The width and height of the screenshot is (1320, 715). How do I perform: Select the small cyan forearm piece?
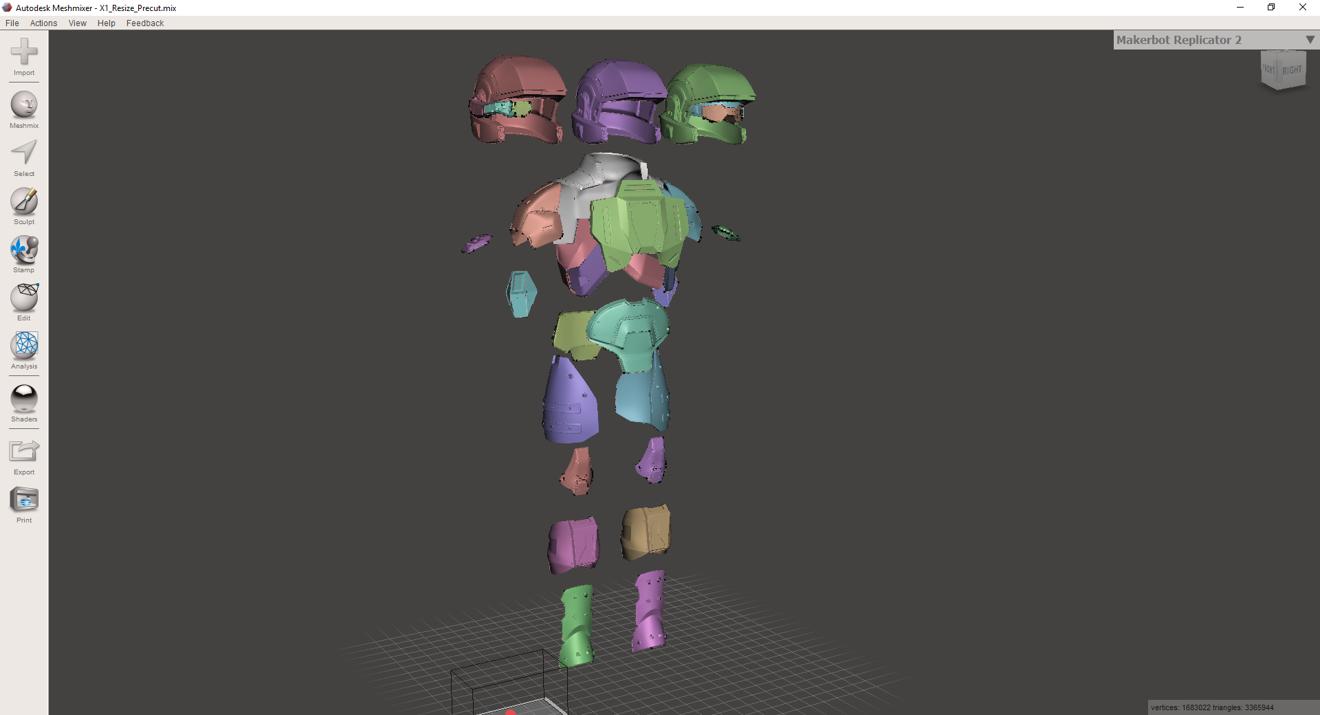[520, 294]
